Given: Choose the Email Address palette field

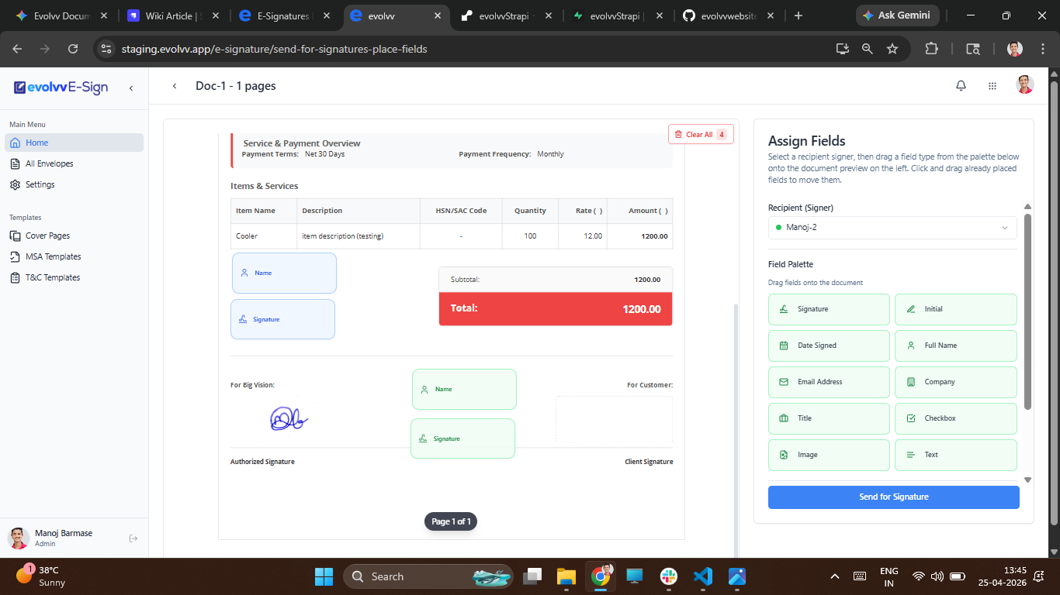Looking at the screenshot, I should click(830, 382).
